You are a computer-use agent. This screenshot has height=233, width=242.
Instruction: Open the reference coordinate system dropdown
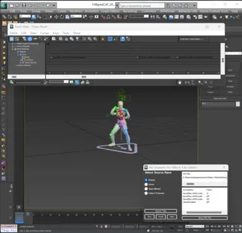[76, 16]
